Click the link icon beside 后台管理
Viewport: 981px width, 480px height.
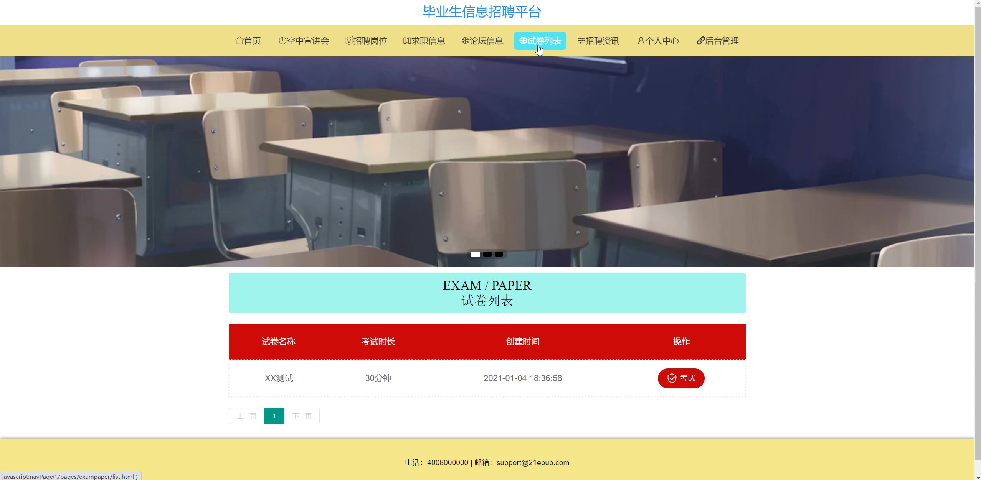tap(701, 41)
